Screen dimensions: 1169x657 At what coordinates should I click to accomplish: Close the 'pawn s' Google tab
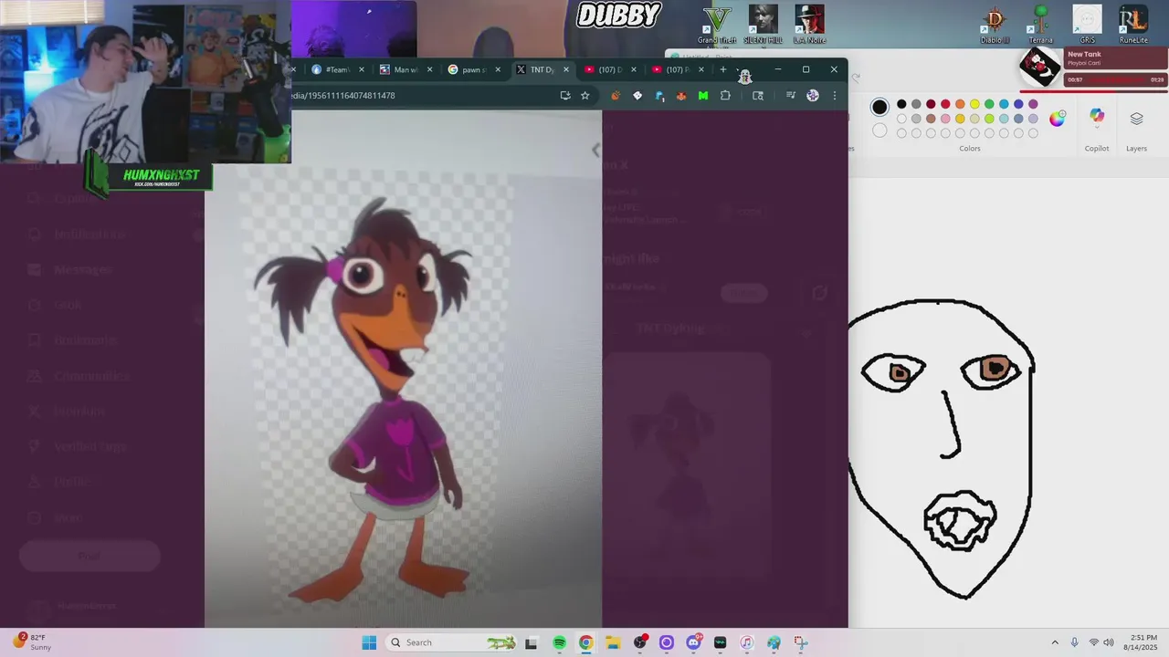(498, 69)
